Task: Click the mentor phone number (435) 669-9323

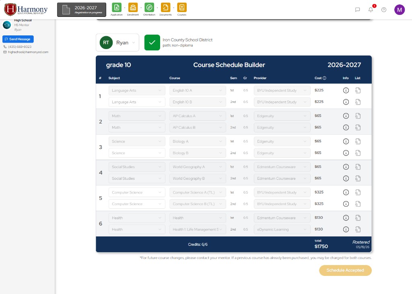Action: pyautogui.click(x=20, y=47)
